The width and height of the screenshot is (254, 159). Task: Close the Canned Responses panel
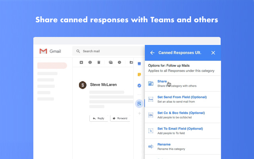pos(213,53)
